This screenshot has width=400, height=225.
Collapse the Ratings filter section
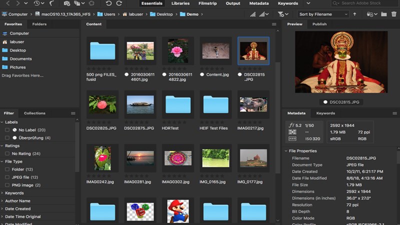coord(2,146)
